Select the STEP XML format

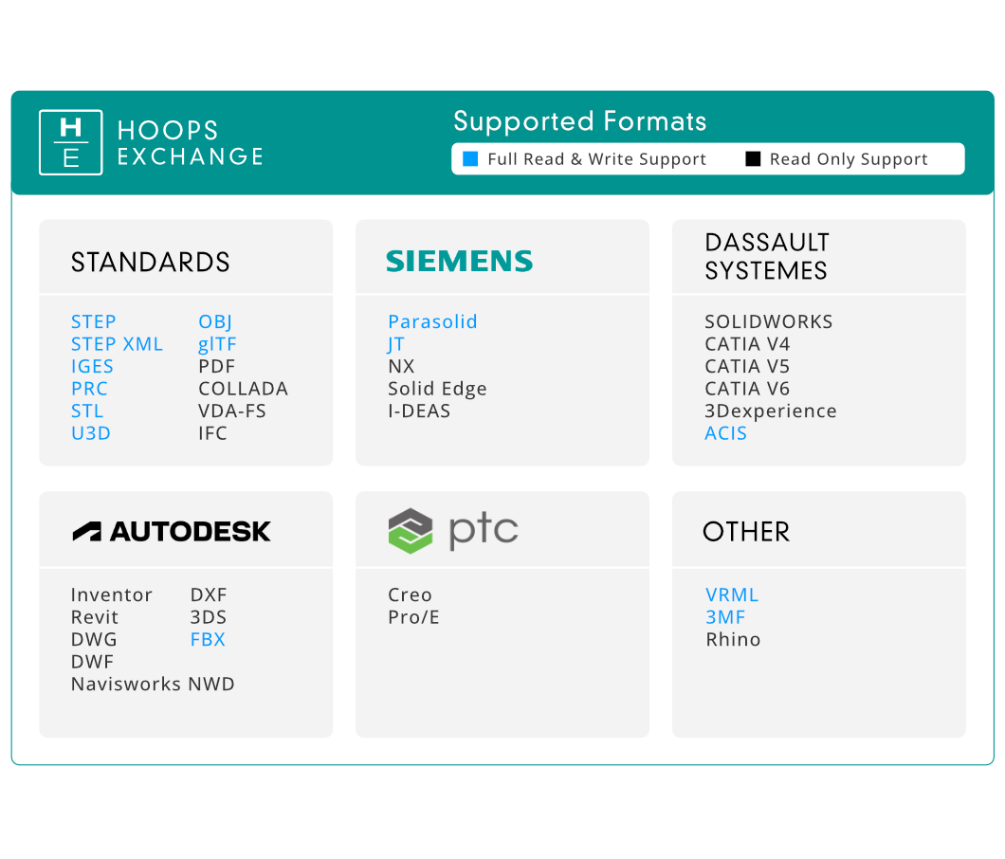coord(117,344)
